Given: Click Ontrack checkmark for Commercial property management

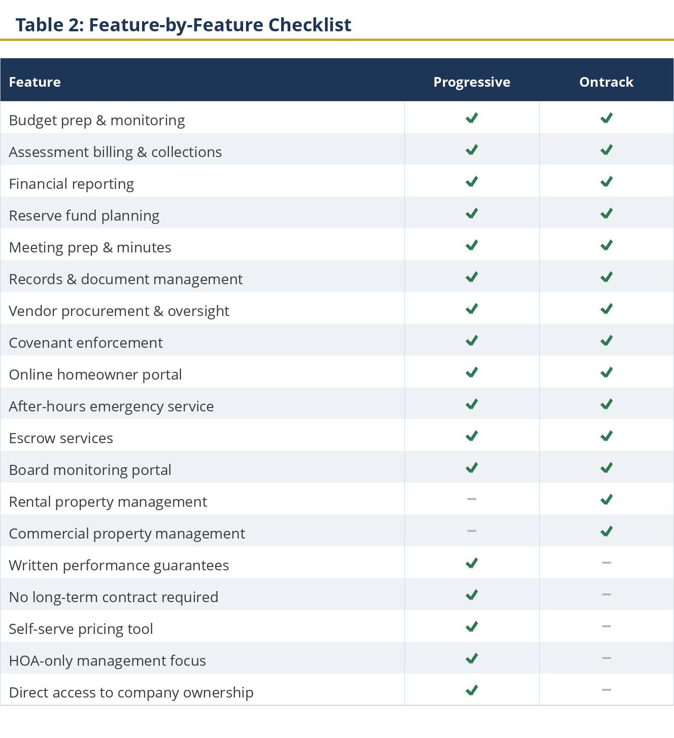Looking at the screenshot, I should (607, 531).
